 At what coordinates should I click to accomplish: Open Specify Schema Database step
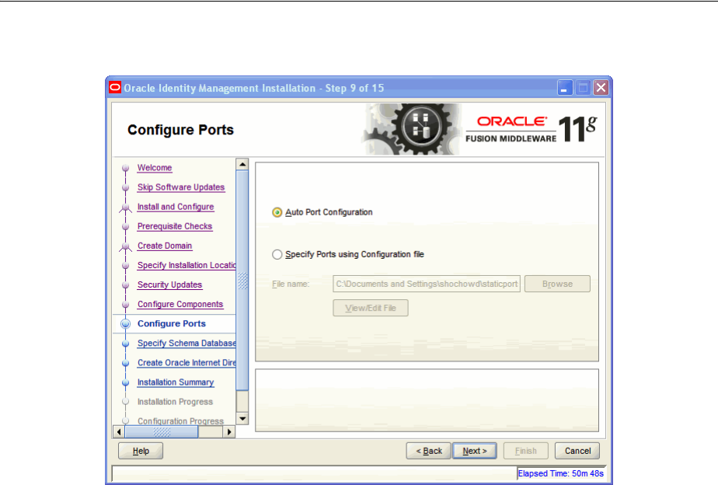point(186,343)
